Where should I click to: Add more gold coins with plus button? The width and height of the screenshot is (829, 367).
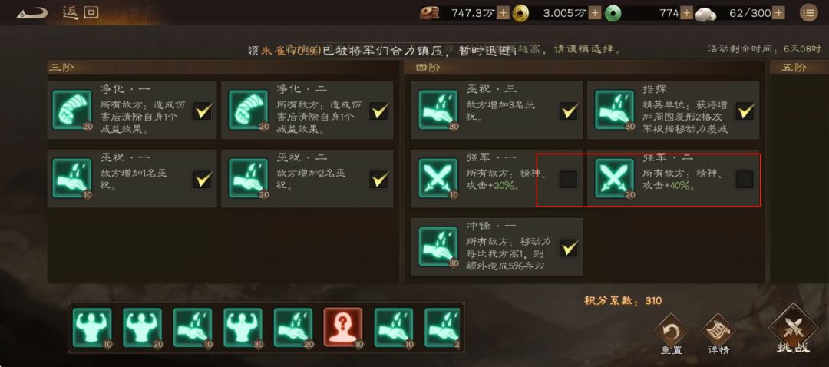click(x=595, y=13)
